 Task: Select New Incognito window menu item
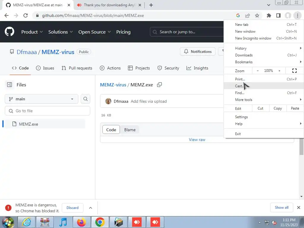(x=264, y=38)
